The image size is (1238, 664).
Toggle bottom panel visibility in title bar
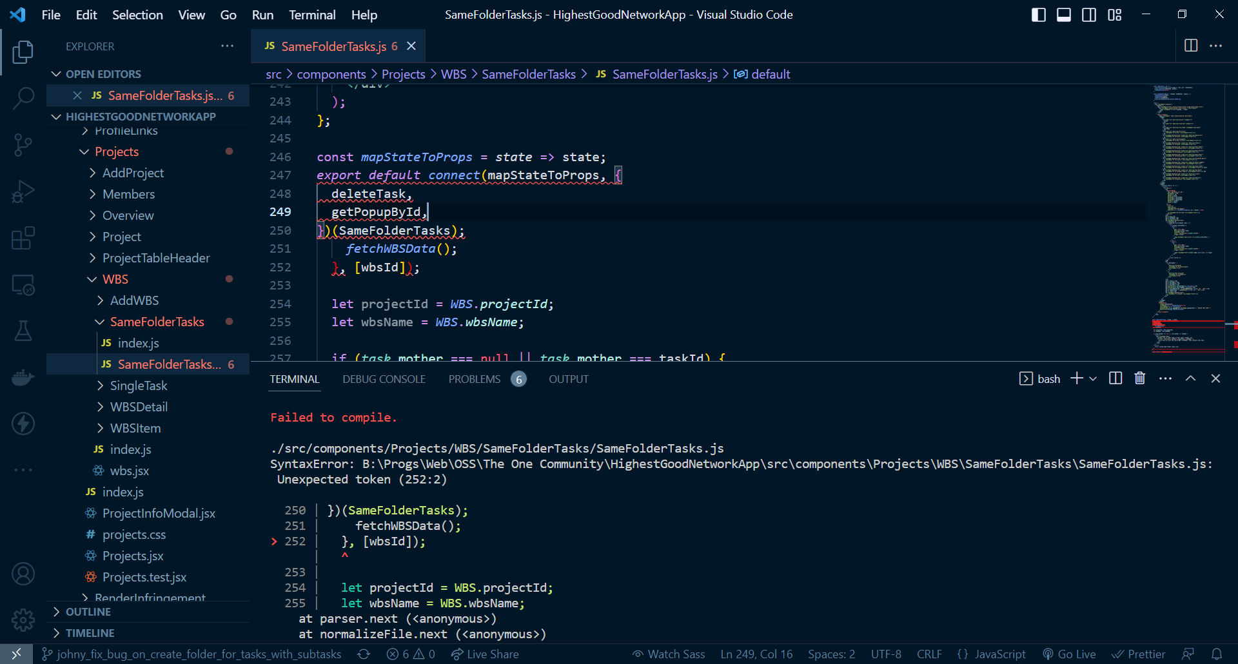pyautogui.click(x=1064, y=15)
